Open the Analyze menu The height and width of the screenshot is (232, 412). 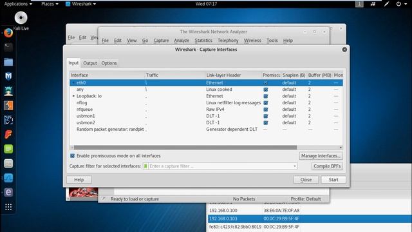tap(182, 41)
